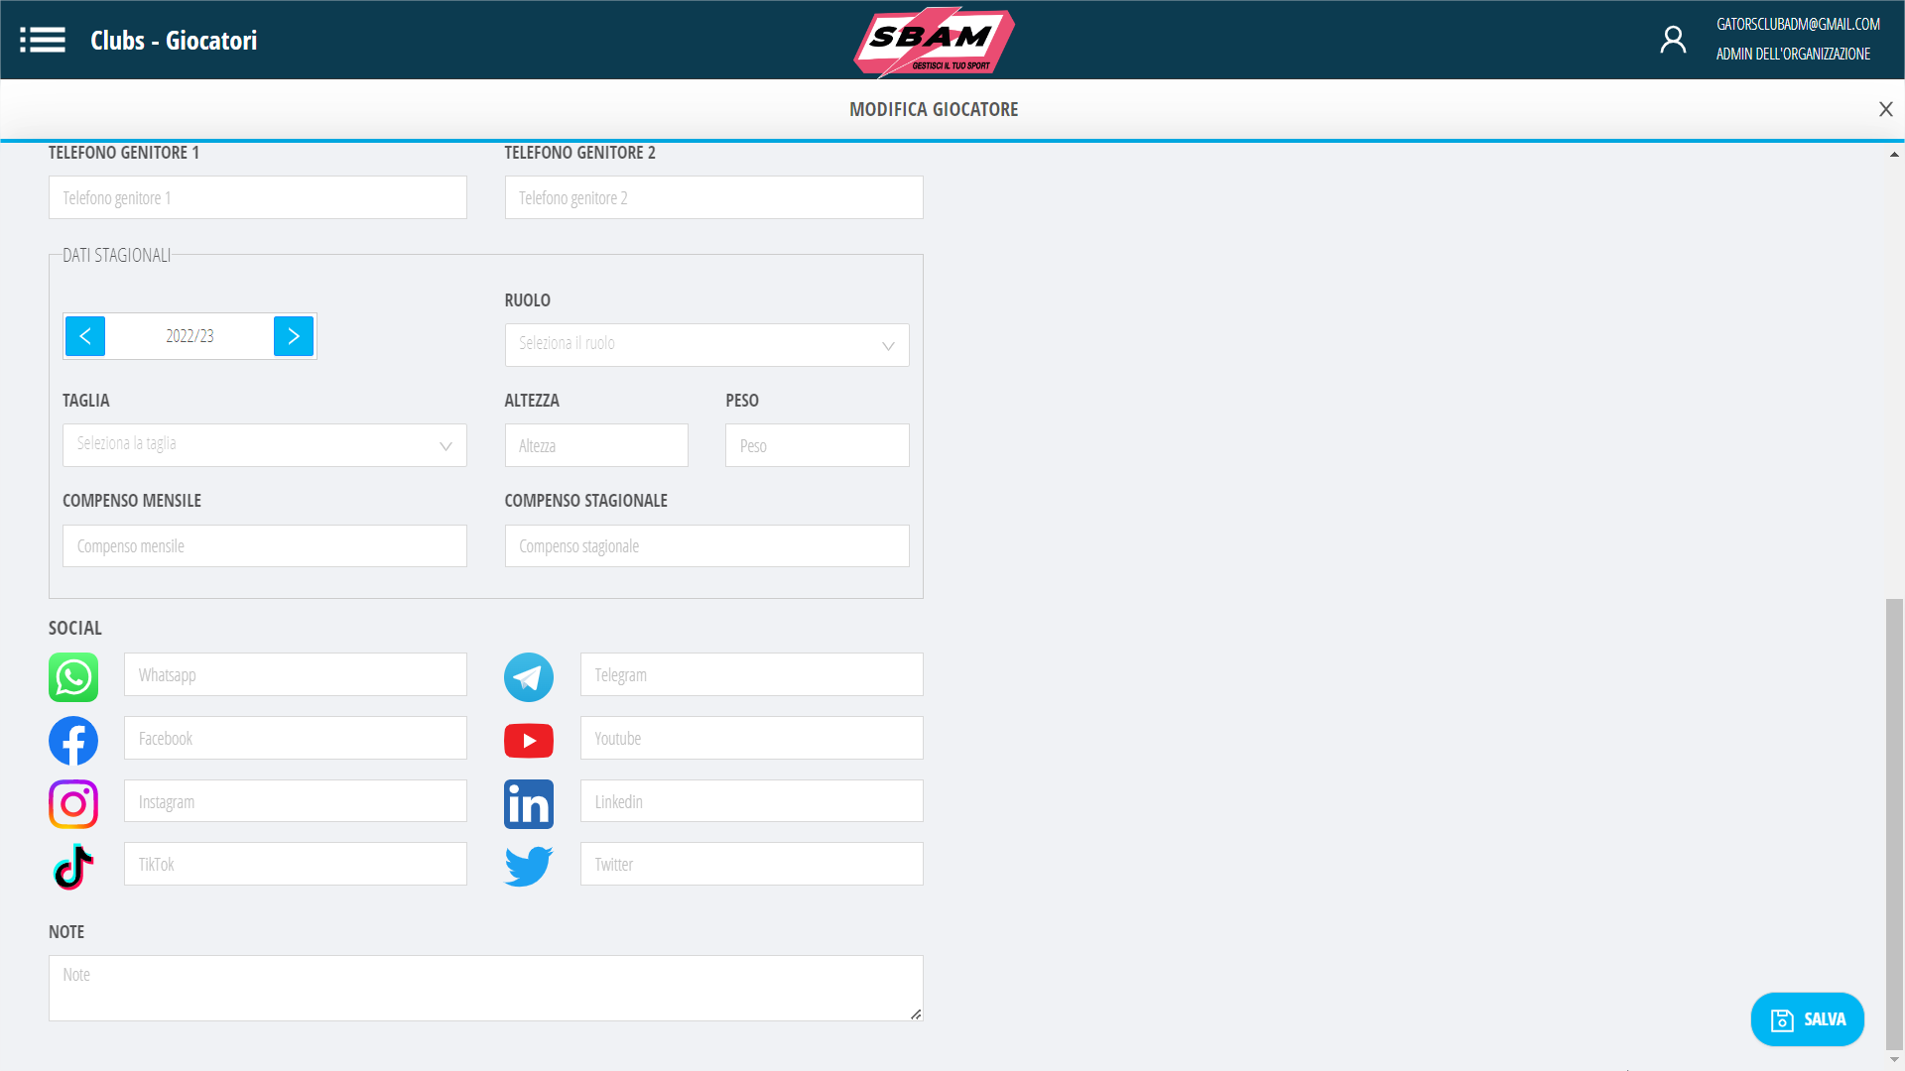
Task: Click the Altezza input field
Action: (x=596, y=445)
